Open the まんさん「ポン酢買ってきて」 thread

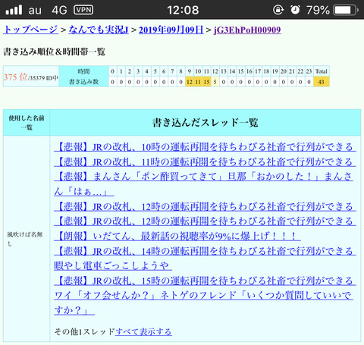click(204, 184)
